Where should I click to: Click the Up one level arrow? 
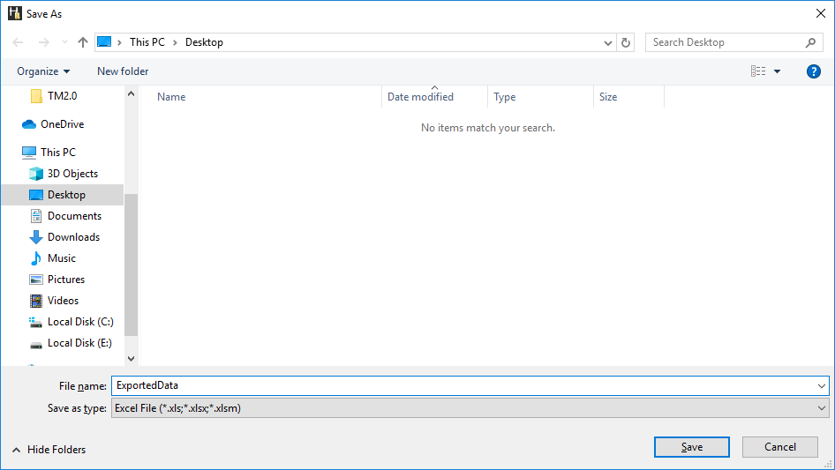tap(83, 42)
